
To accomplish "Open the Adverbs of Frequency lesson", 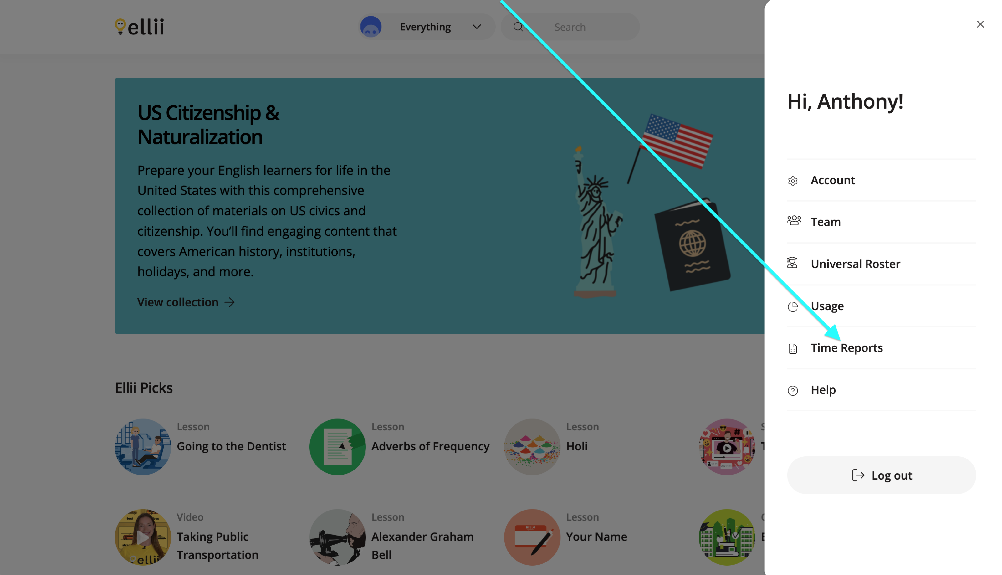I will coord(431,446).
